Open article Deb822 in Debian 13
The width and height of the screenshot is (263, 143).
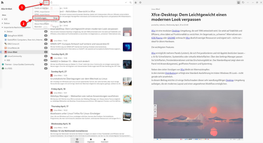pyautogui.click(x=70, y=61)
